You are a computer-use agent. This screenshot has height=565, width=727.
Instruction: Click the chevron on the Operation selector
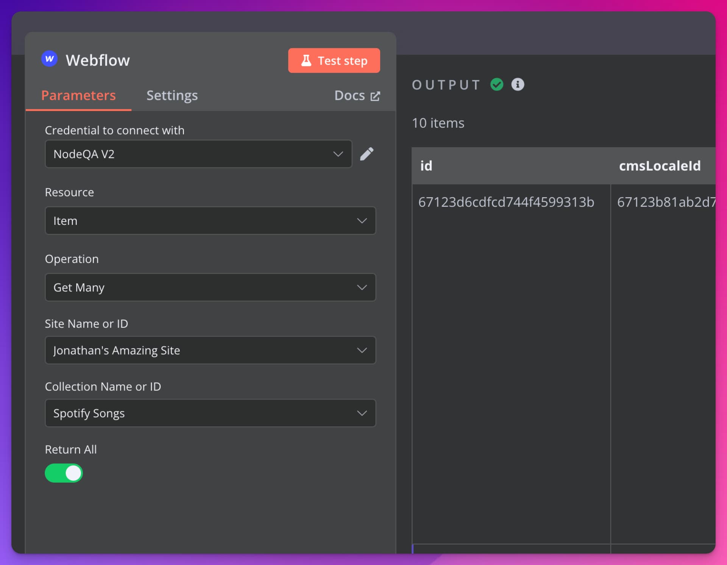(362, 287)
